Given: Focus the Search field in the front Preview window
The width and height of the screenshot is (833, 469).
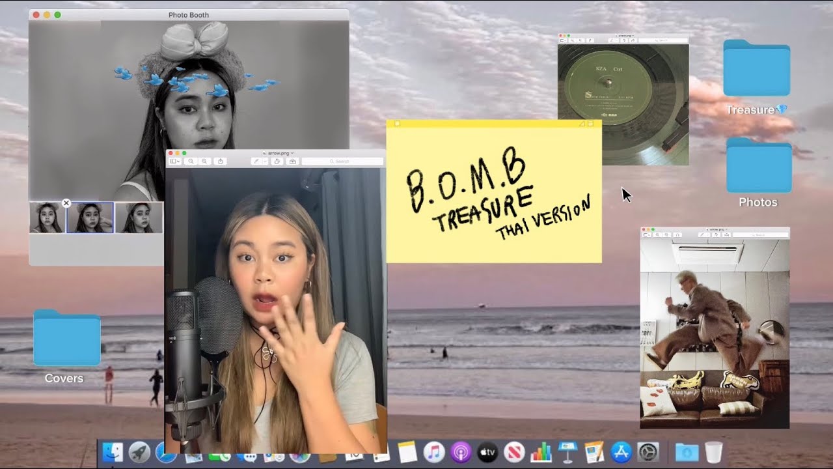Looking at the screenshot, I should 342,161.
